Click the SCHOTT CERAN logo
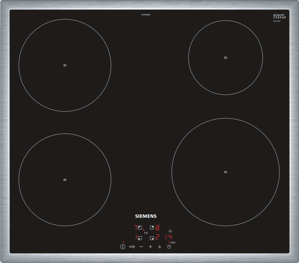The image size is (299, 263). coord(279,16)
